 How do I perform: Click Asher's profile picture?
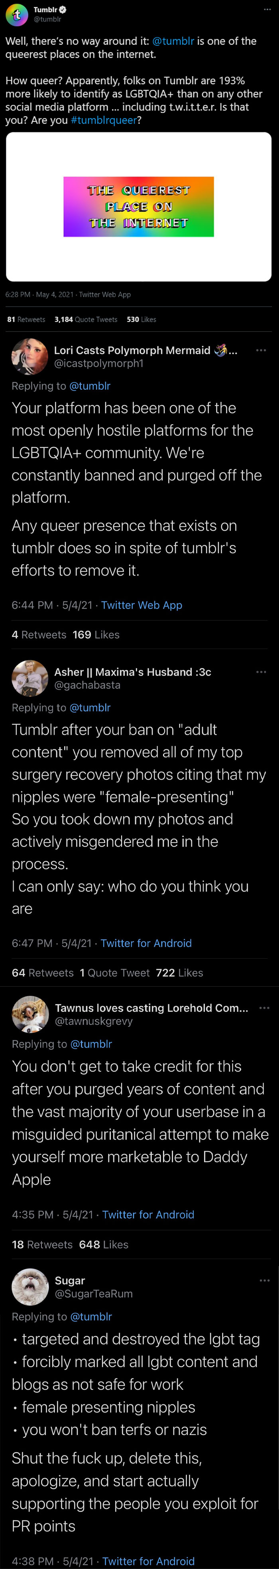tap(30, 678)
